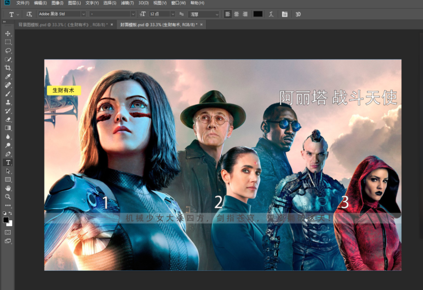Select the Pen tool
Image resolution: width=423 pixels, height=290 pixels.
point(8,154)
